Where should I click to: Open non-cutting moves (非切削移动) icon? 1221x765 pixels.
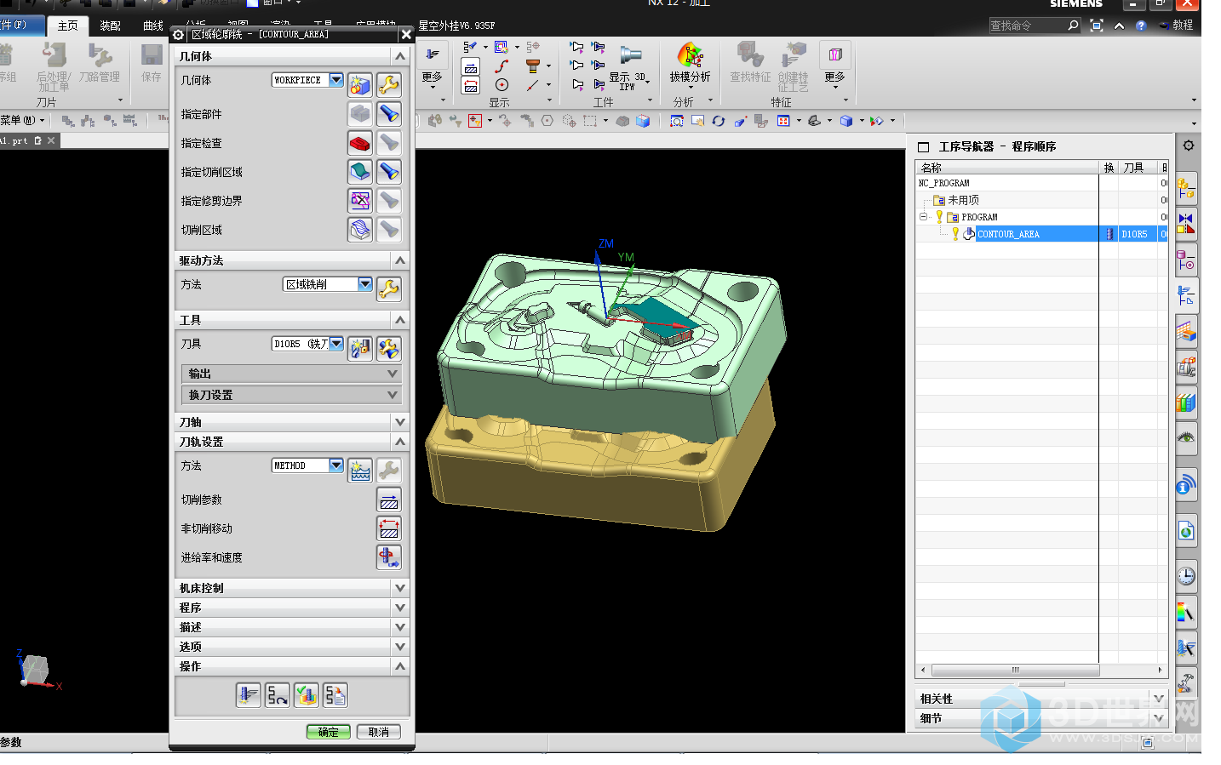389,528
